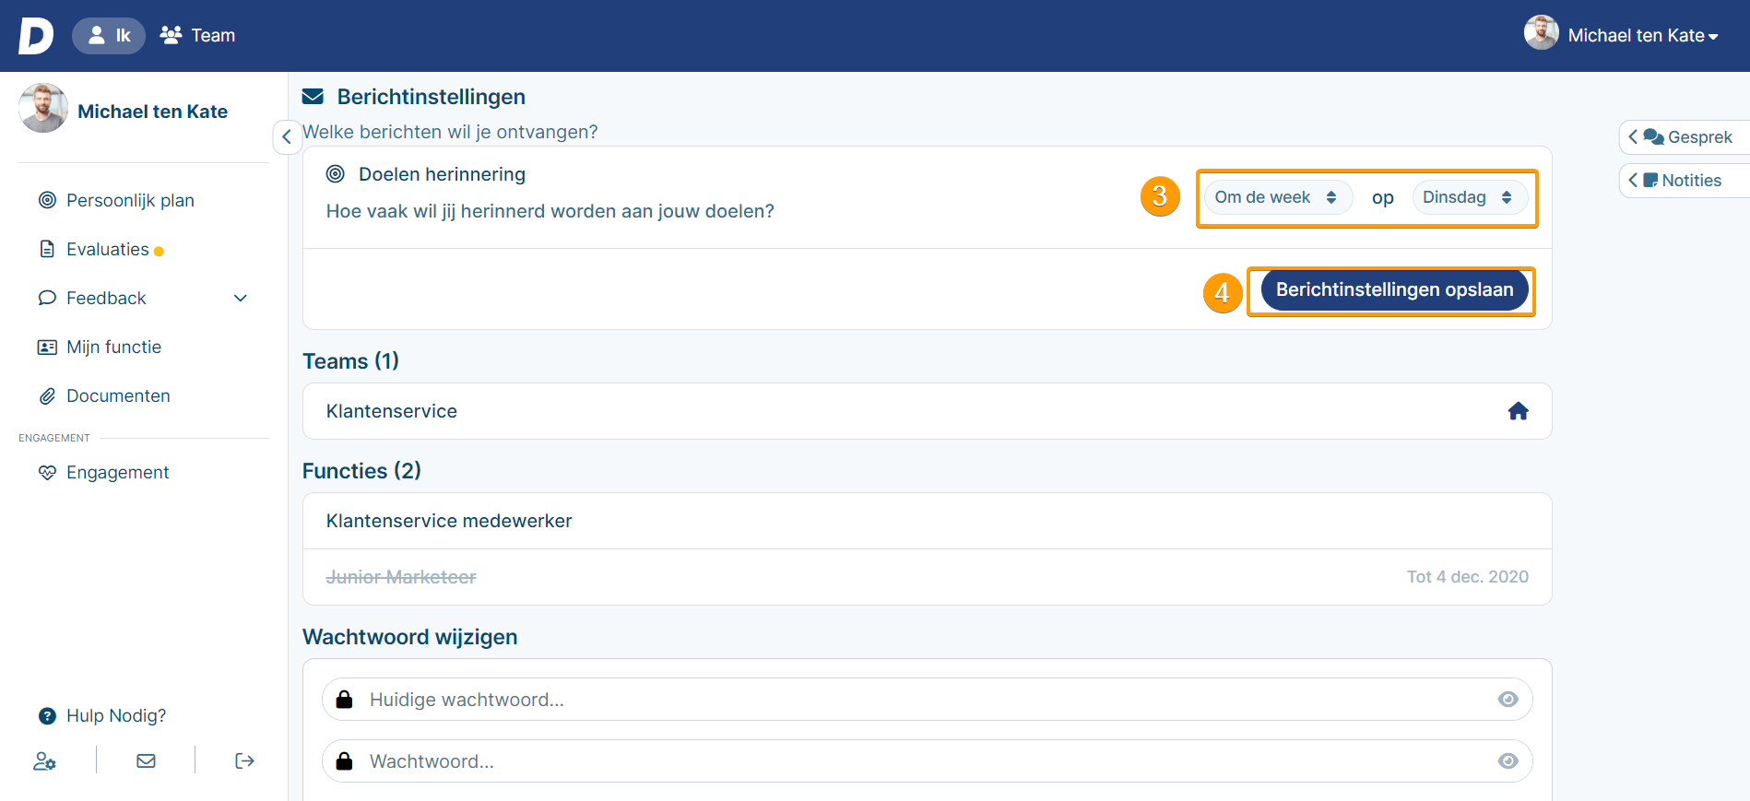
Task: Click the Engagement heart icon
Action: click(47, 472)
